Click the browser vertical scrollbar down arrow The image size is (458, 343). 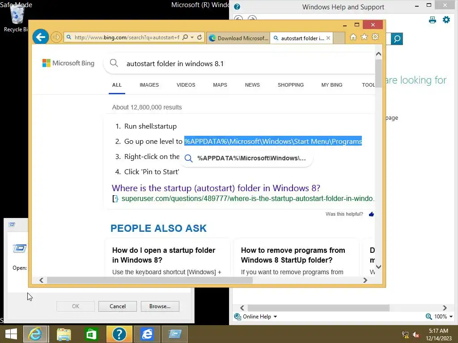coord(378,267)
